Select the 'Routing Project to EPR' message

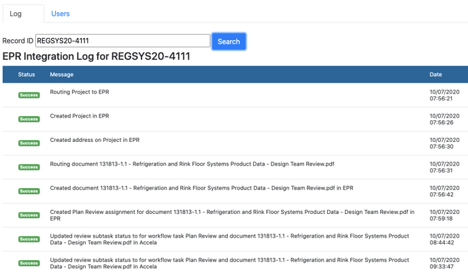tap(80, 92)
